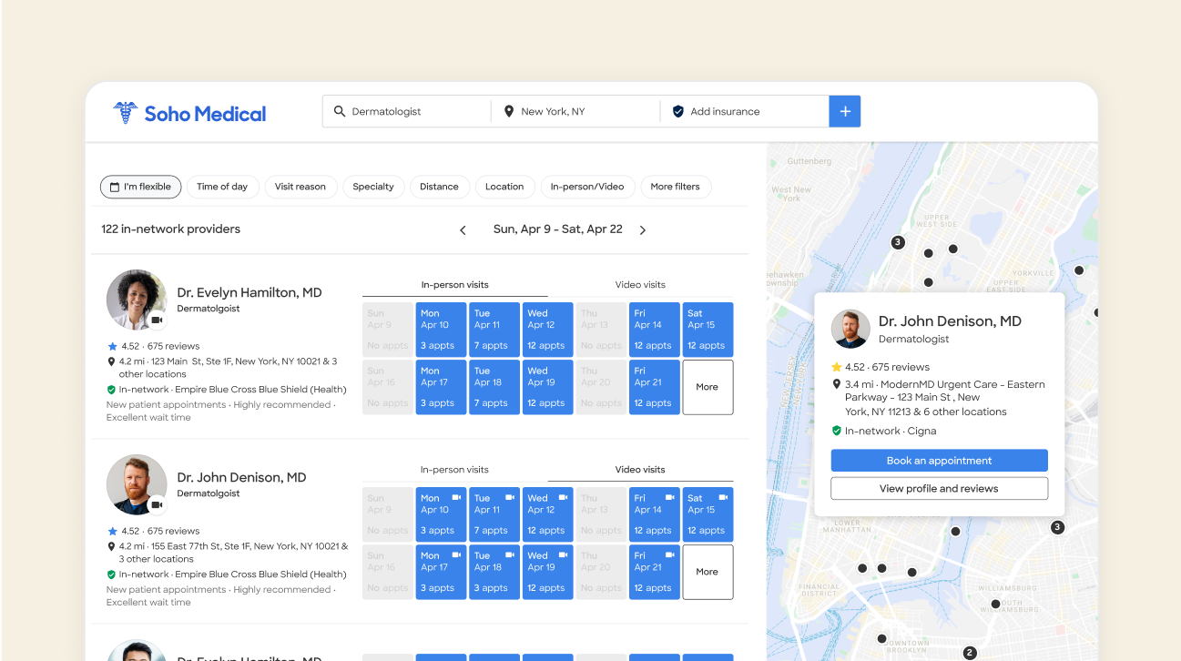
Task: Click map cluster marker labeled 3 near Upper West Side
Action: [898, 242]
